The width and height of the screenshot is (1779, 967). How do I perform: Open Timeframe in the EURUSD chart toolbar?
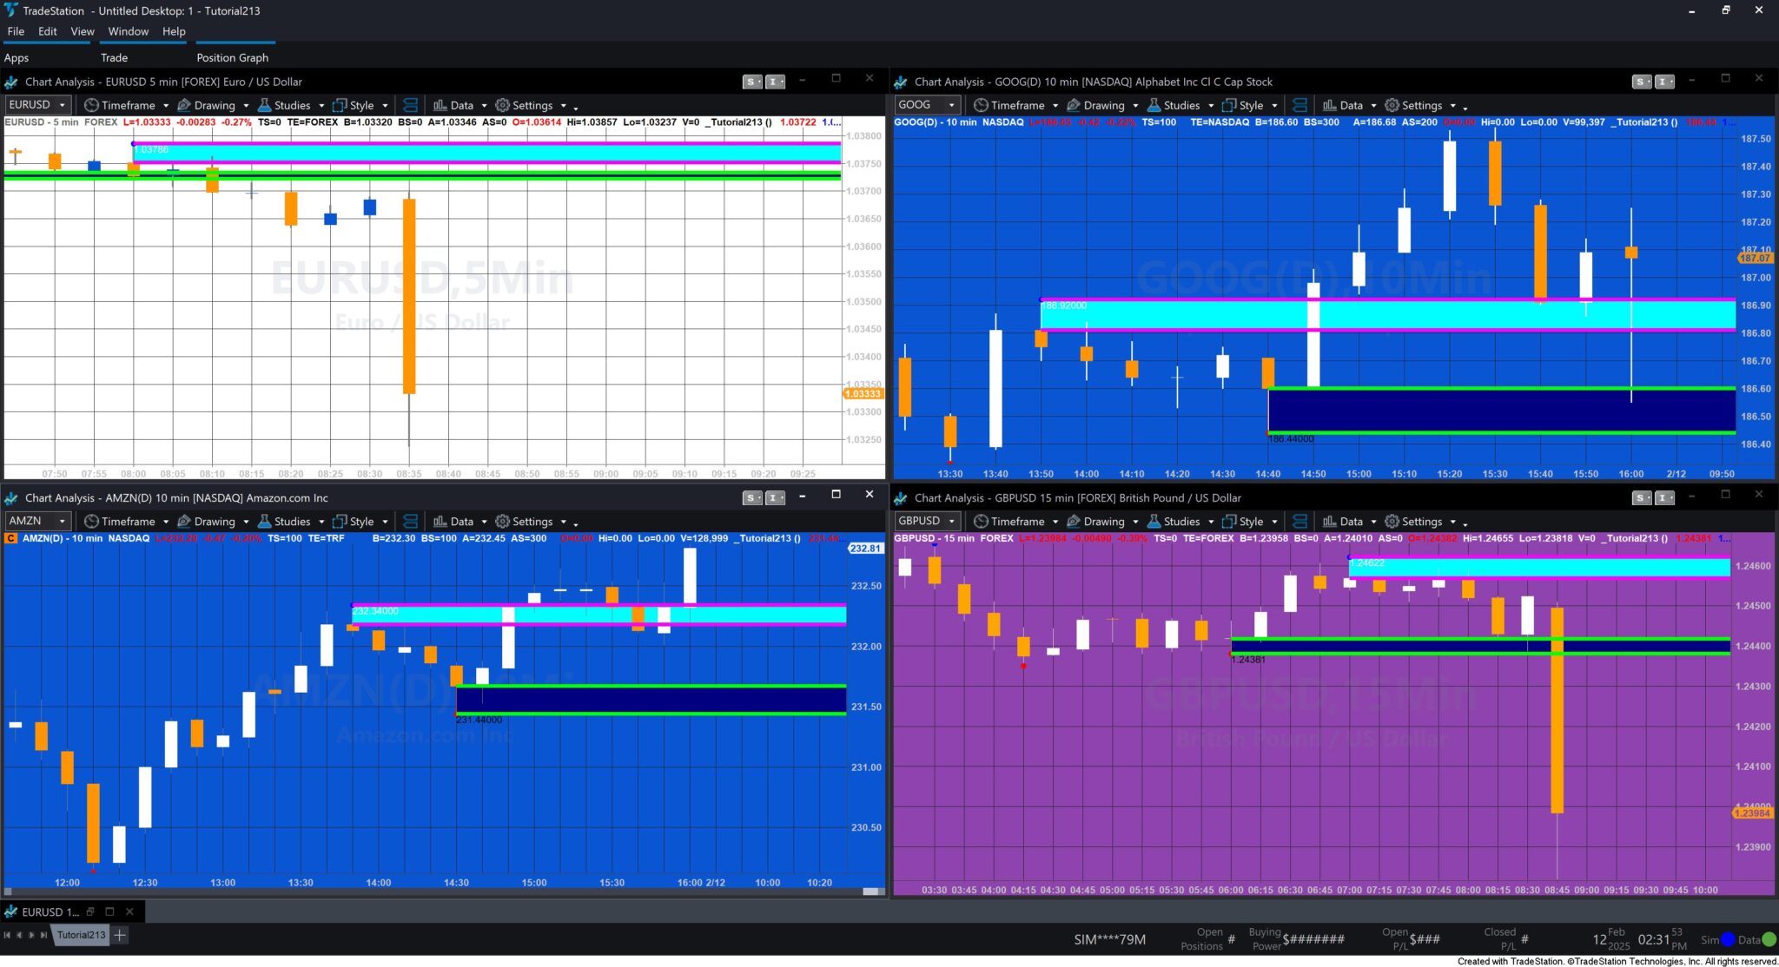(x=127, y=105)
